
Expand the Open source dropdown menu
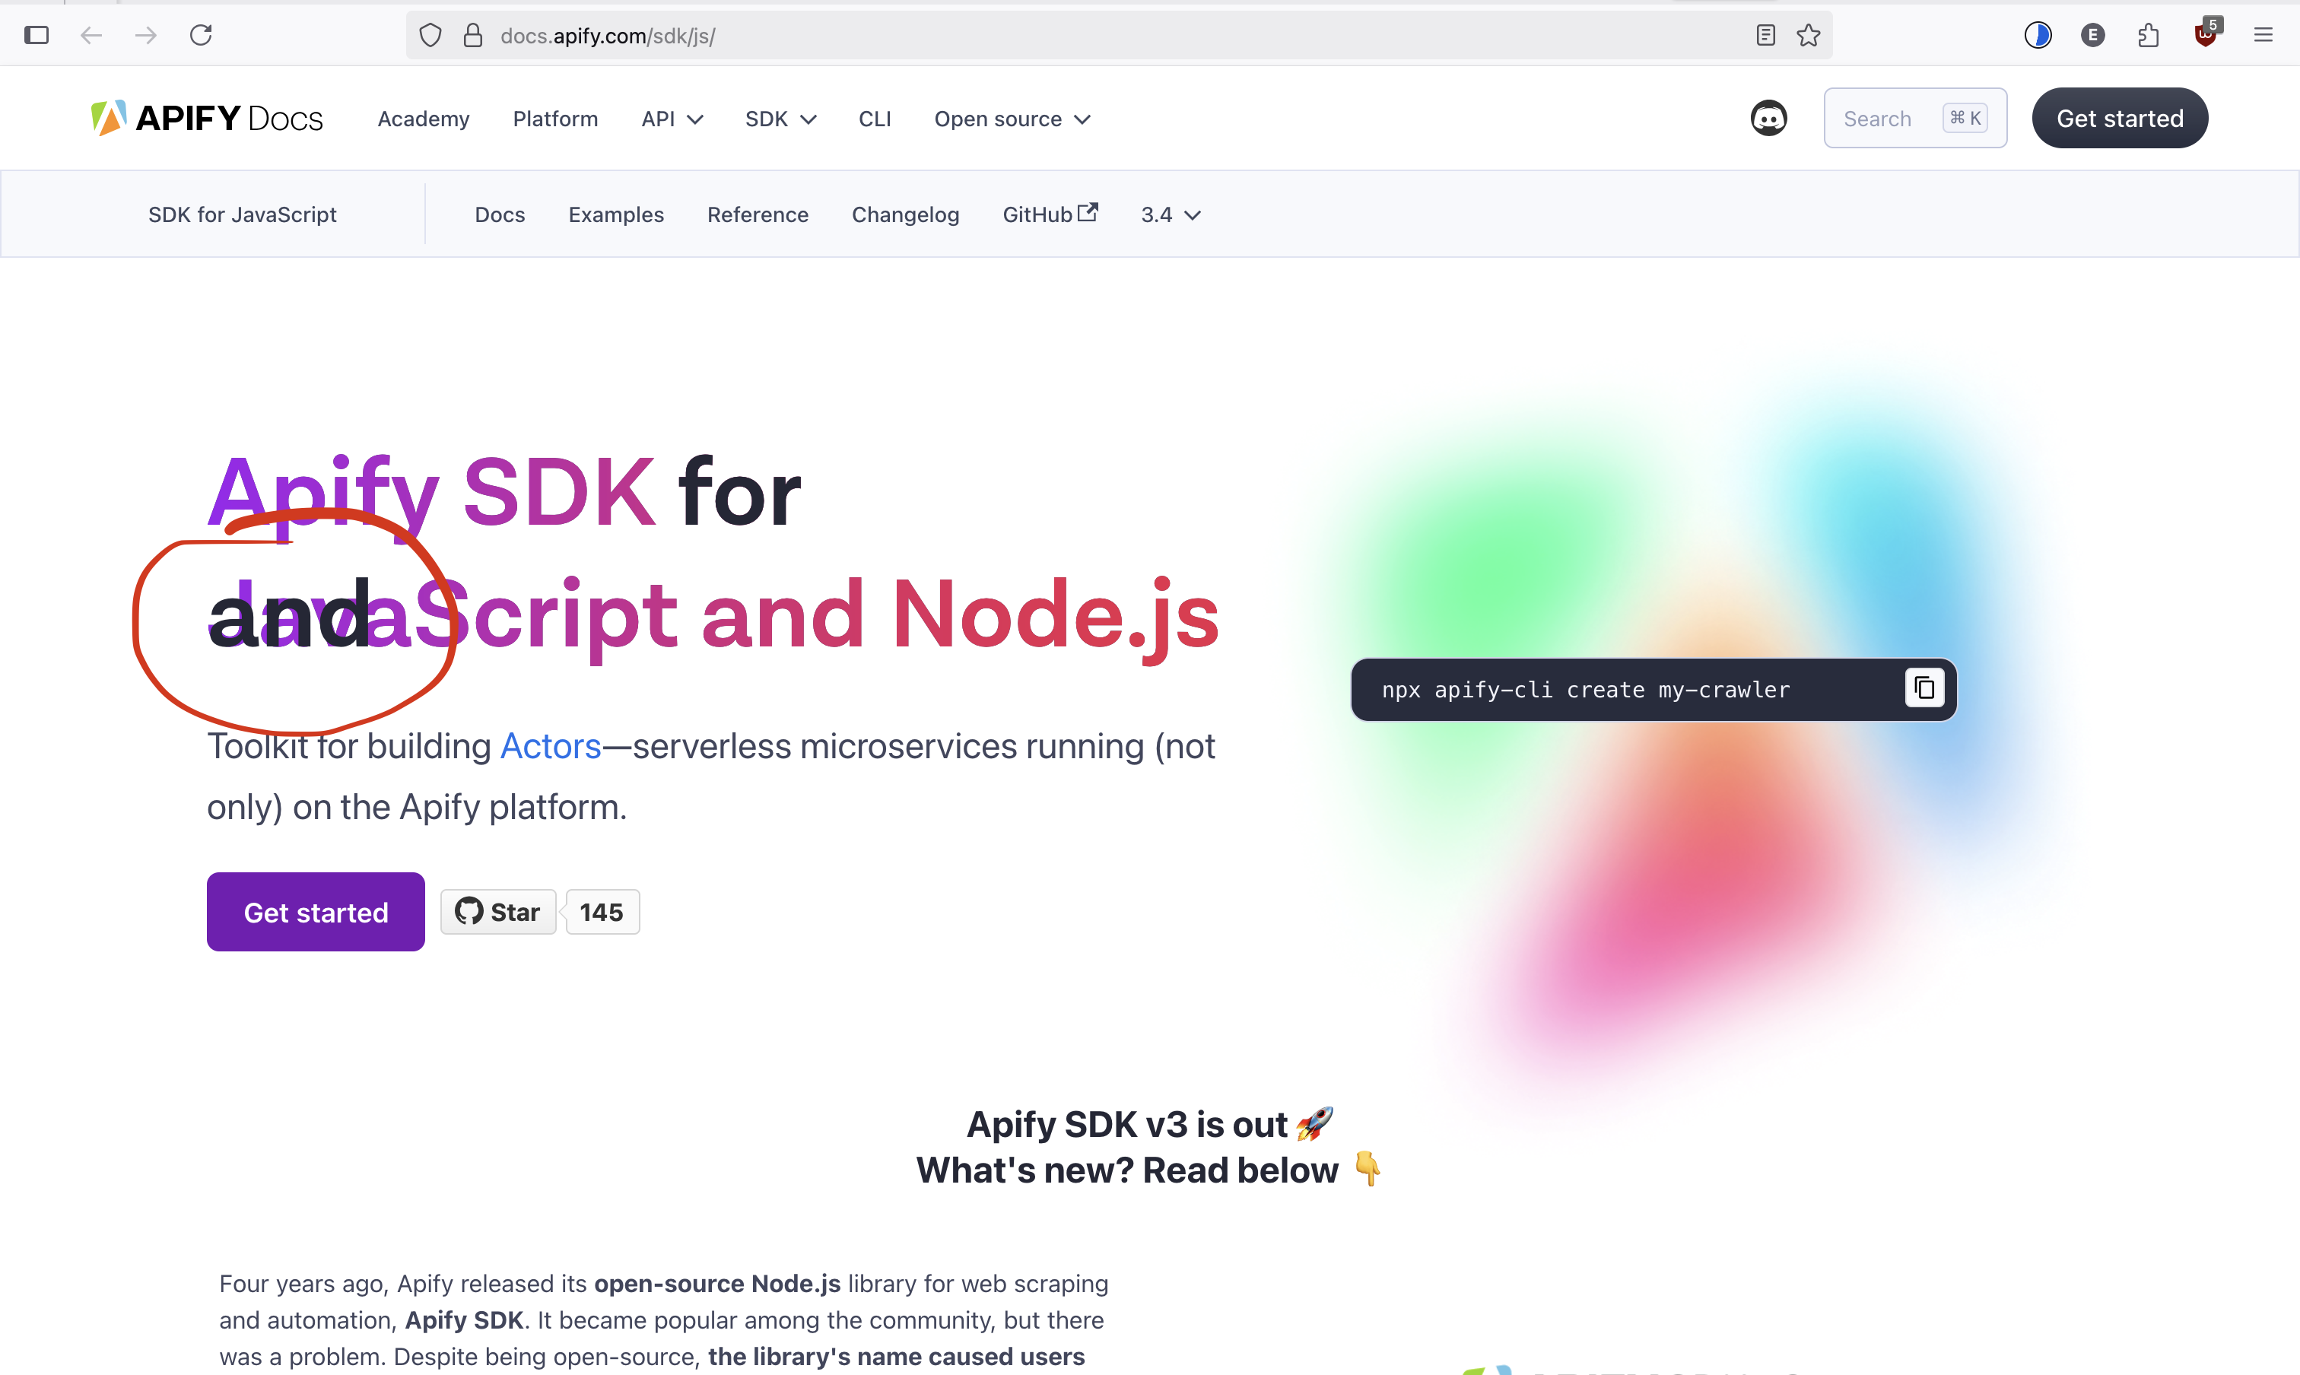pyautogui.click(x=1012, y=119)
